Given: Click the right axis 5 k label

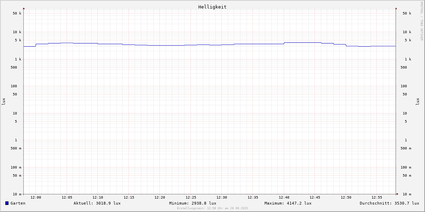Looking at the screenshot, I should [x=408, y=40].
